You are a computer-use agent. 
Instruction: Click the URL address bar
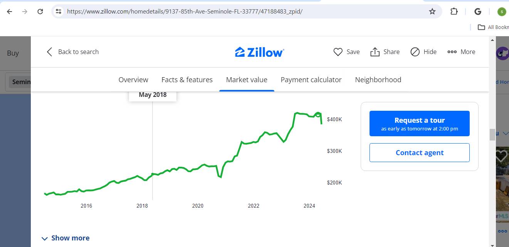coord(231,11)
